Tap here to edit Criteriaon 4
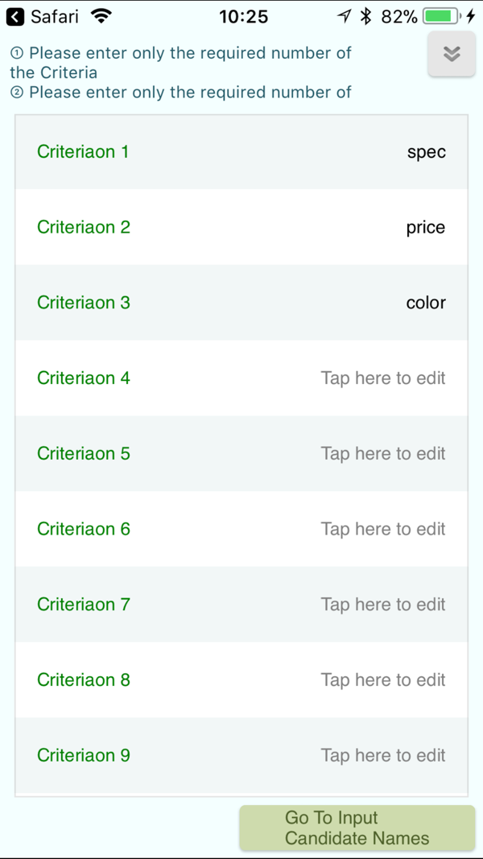This screenshot has height=859, width=483. coord(383,378)
